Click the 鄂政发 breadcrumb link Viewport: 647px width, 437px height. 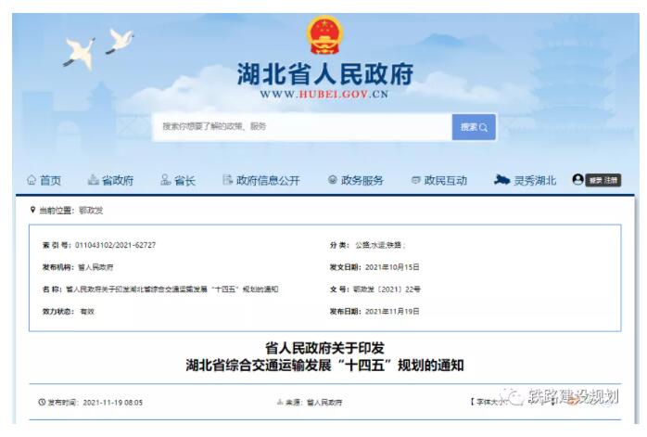[x=91, y=211]
